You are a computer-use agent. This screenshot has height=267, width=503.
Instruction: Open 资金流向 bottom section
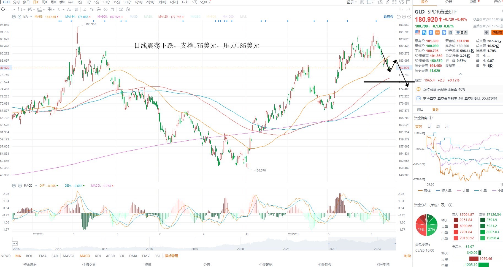pyautogui.click(x=30, y=265)
